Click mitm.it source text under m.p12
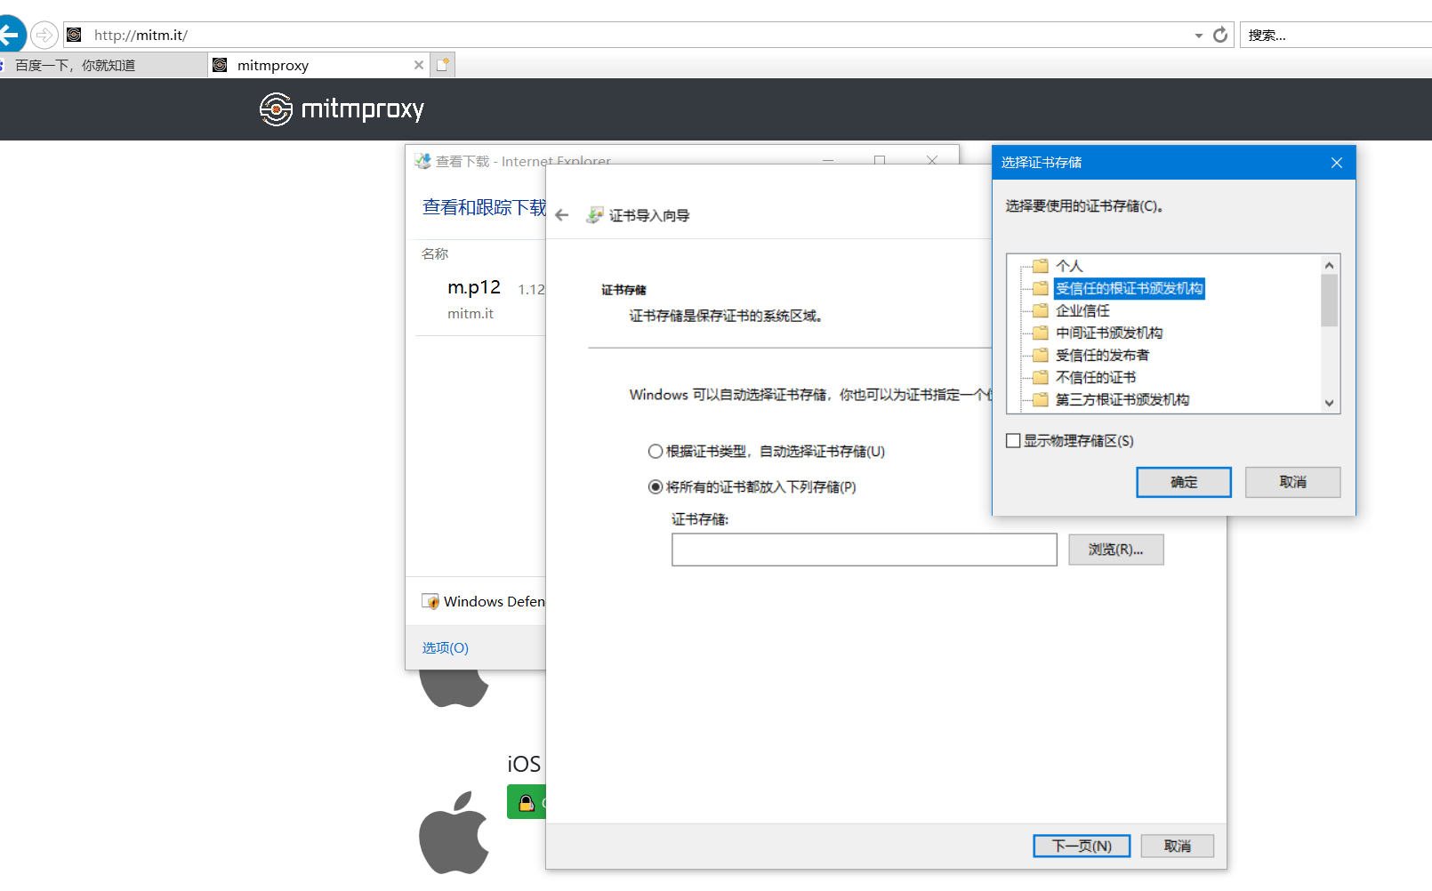Image resolution: width=1432 pixels, height=891 pixels. (471, 314)
